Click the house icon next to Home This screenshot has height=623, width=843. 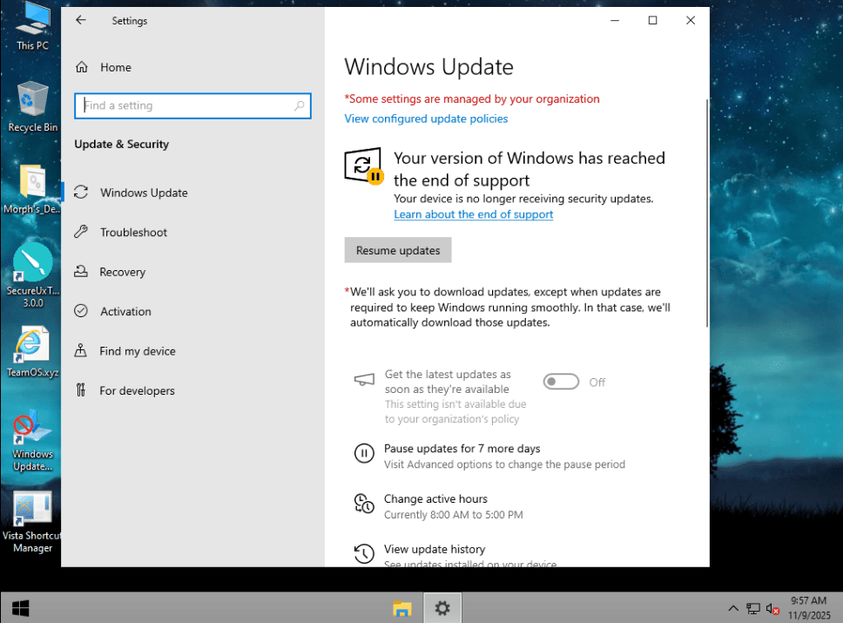(x=81, y=67)
